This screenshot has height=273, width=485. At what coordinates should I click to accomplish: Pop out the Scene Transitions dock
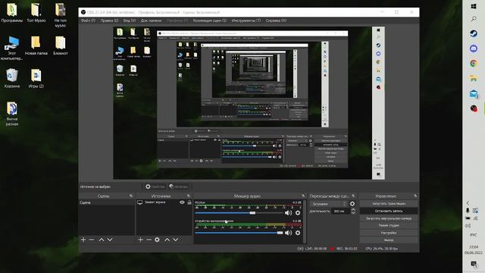tap(353, 196)
